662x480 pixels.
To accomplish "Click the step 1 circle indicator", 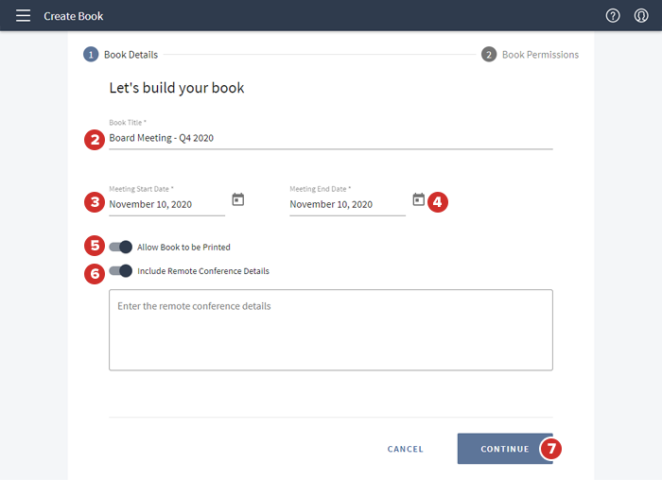I will tap(91, 55).
